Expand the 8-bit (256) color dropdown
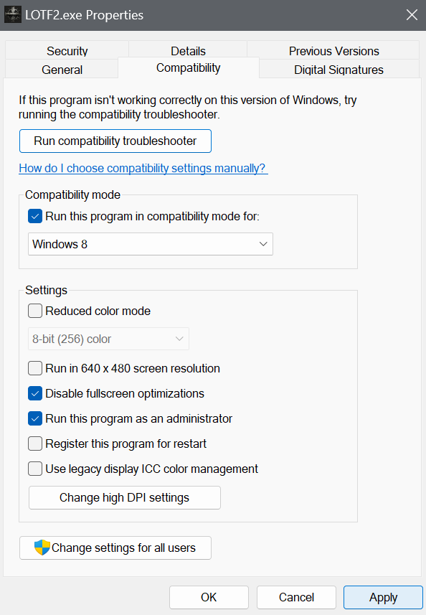 point(108,339)
